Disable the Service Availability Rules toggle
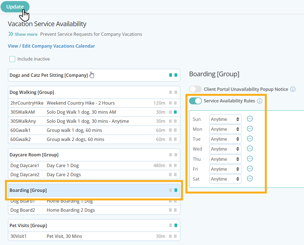Screen dimensions: 304x245 (x=195, y=101)
